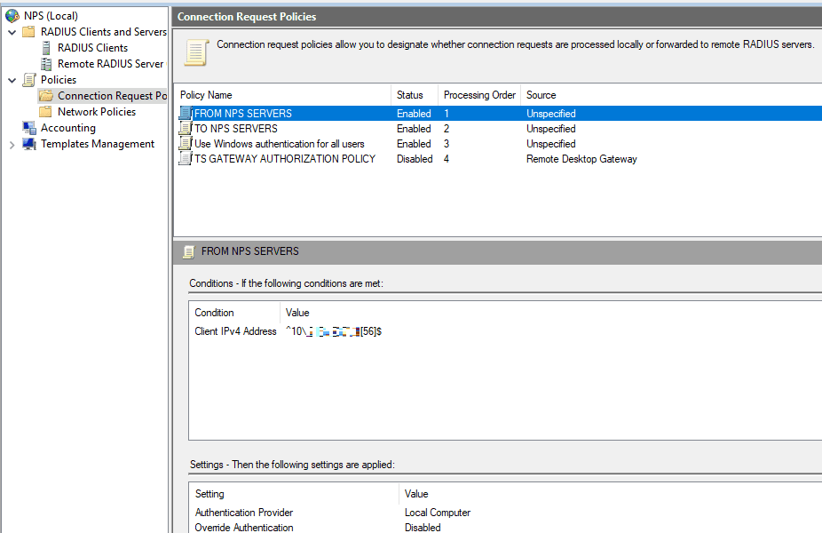Click the NPS (Local) globe icon

tap(12, 16)
